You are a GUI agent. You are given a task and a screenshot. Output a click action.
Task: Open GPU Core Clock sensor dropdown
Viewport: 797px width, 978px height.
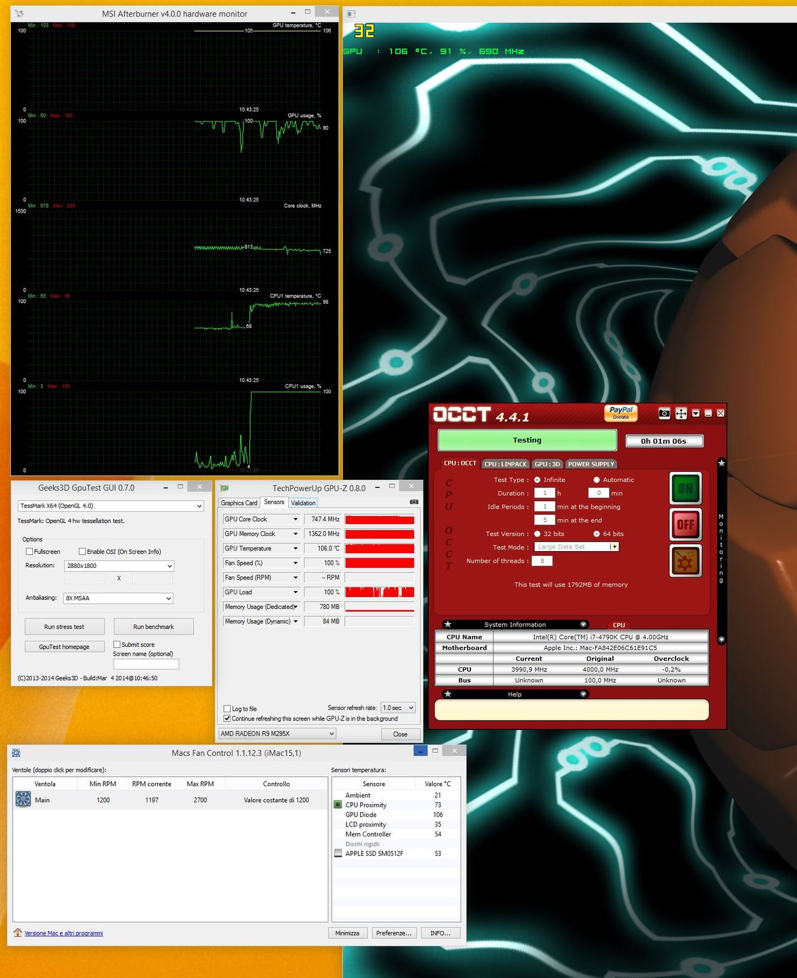(x=295, y=519)
